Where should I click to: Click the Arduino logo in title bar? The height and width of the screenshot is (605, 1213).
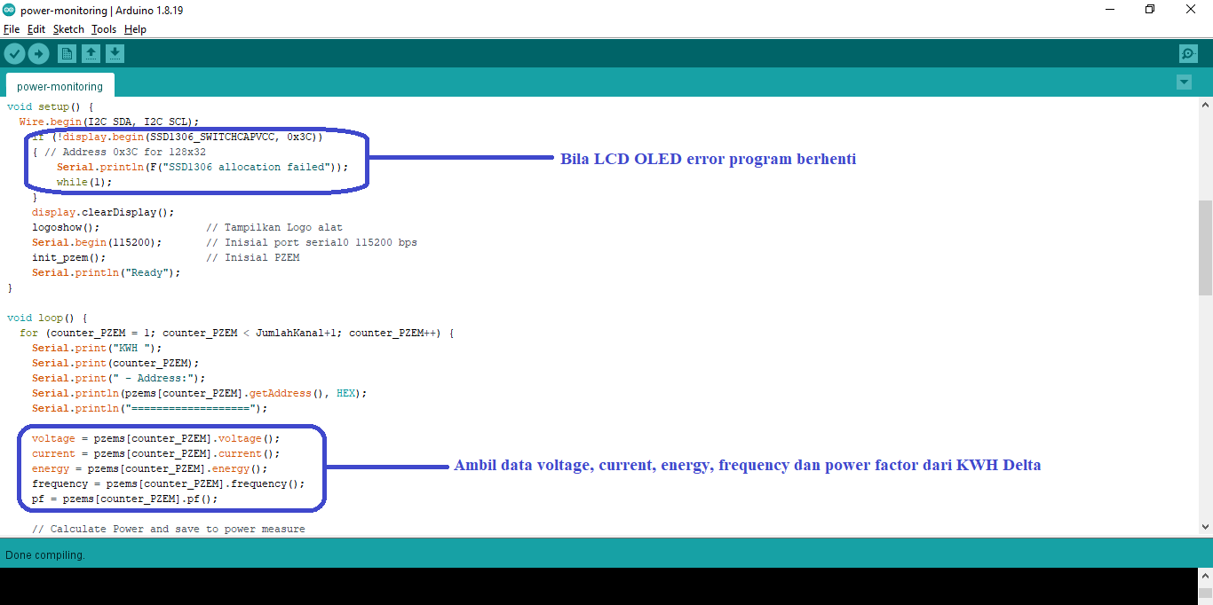coord(10,10)
